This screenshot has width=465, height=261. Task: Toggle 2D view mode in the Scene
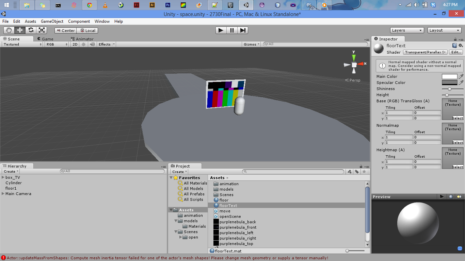click(75, 44)
